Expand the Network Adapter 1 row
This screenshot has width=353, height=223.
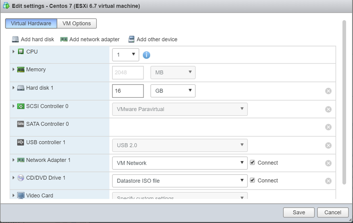coord(13,160)
